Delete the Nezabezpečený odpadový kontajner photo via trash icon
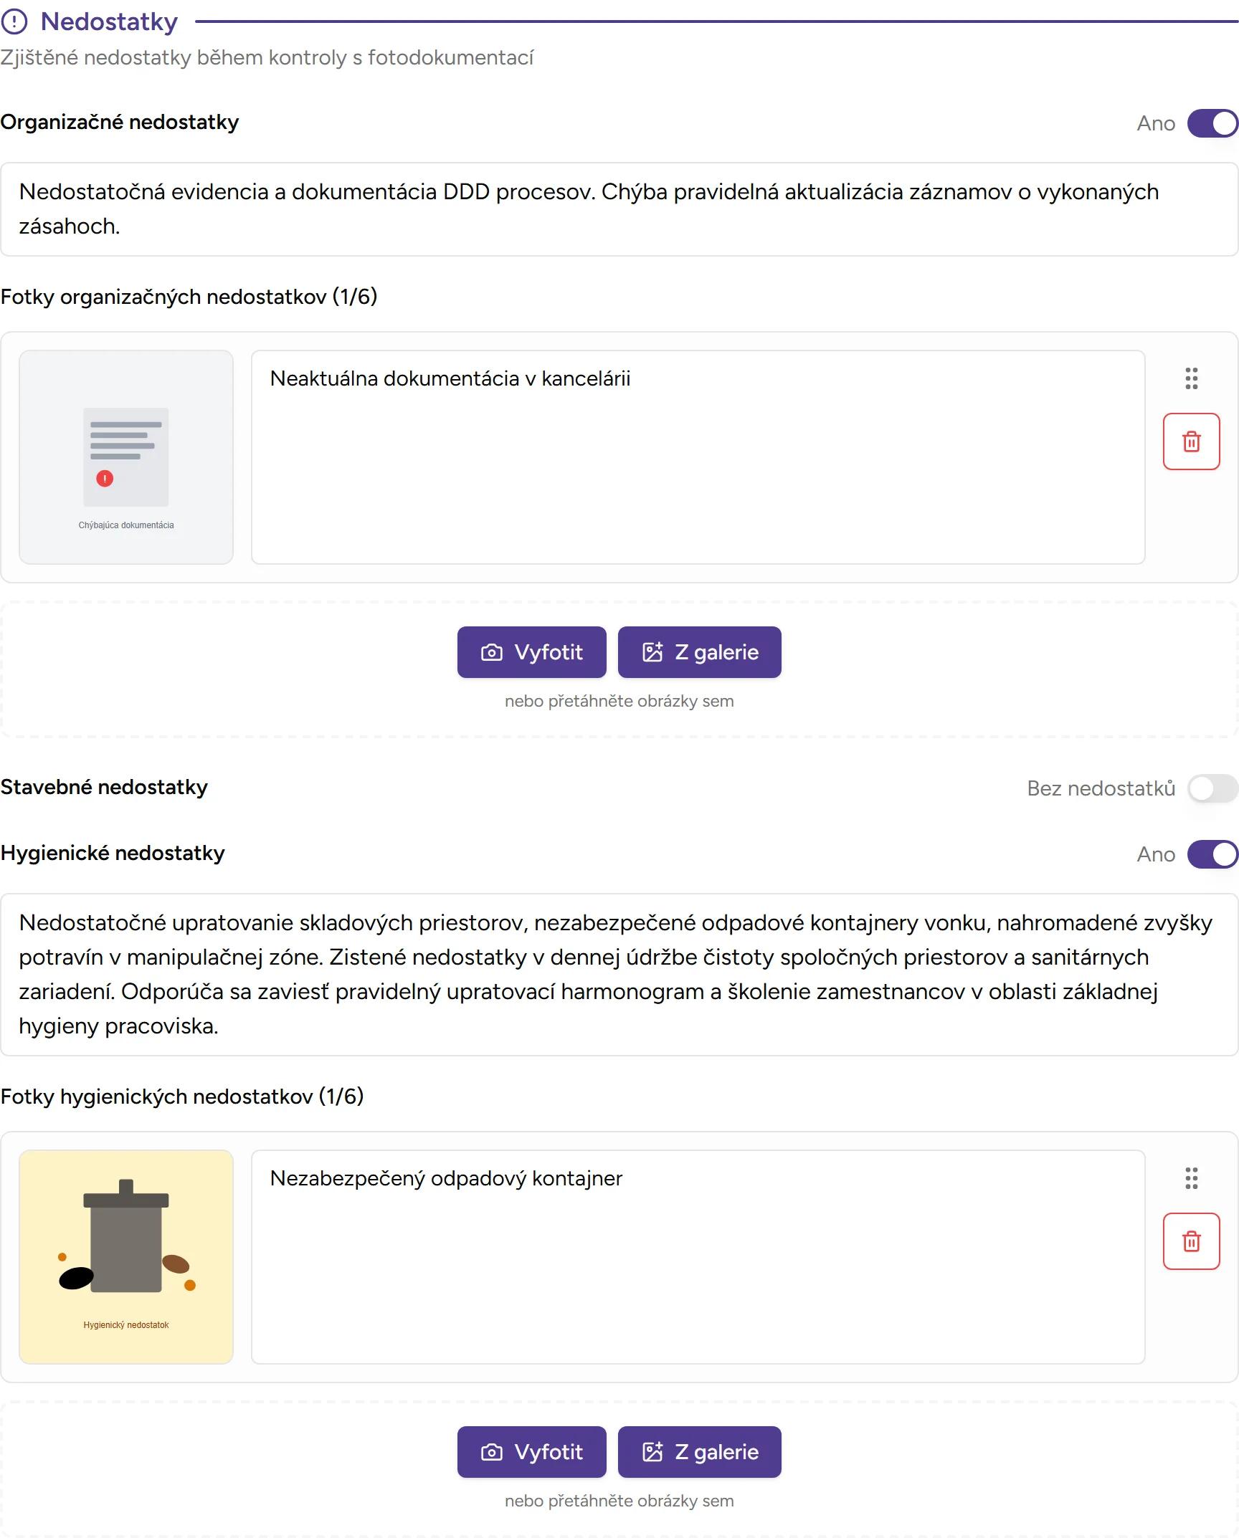 click(x=1191, y=1242)
